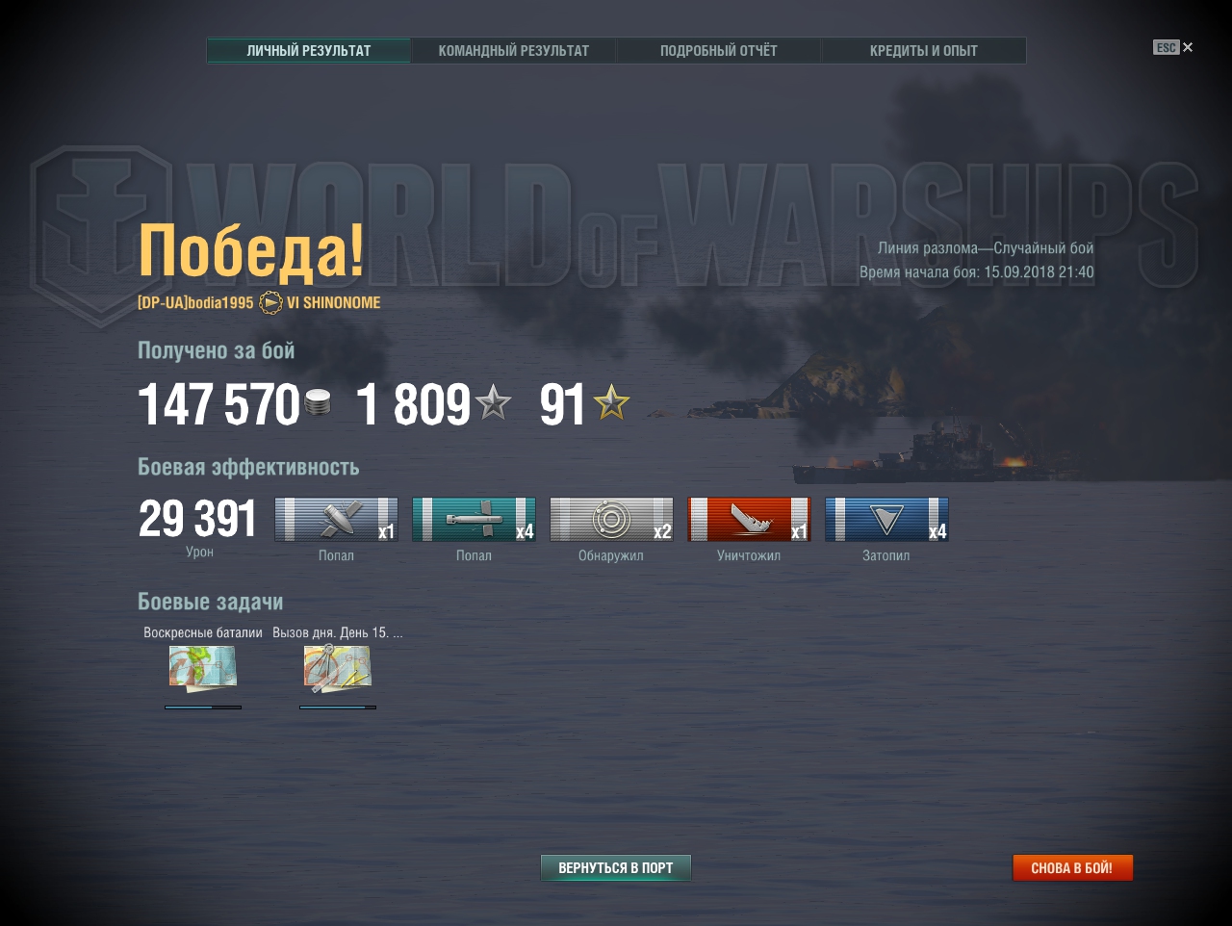Click the credits coin stack icon

coord(318,402)
